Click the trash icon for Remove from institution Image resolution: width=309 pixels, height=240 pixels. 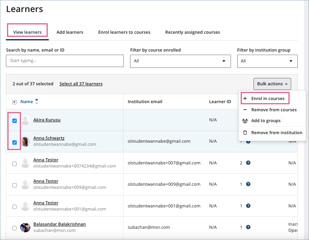pyautogui.click(x=245, y=133)
